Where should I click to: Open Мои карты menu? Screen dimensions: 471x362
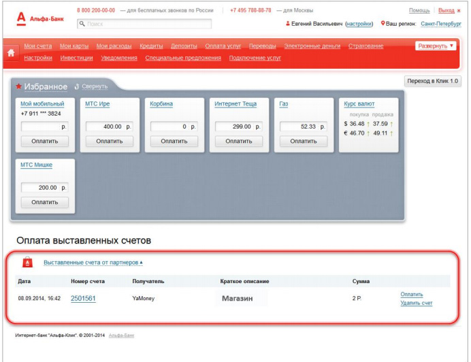coord(74,46)
